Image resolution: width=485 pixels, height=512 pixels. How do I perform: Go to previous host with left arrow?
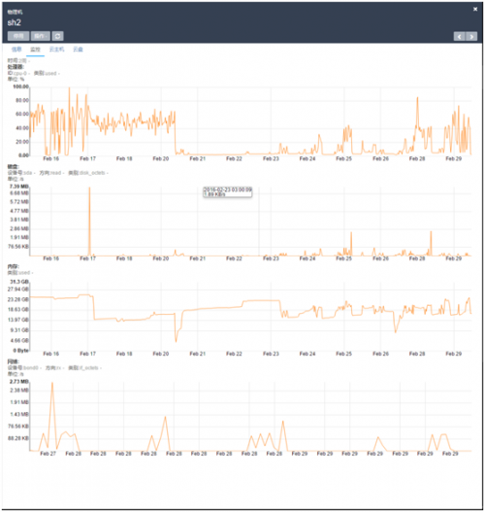coord(459,36)
